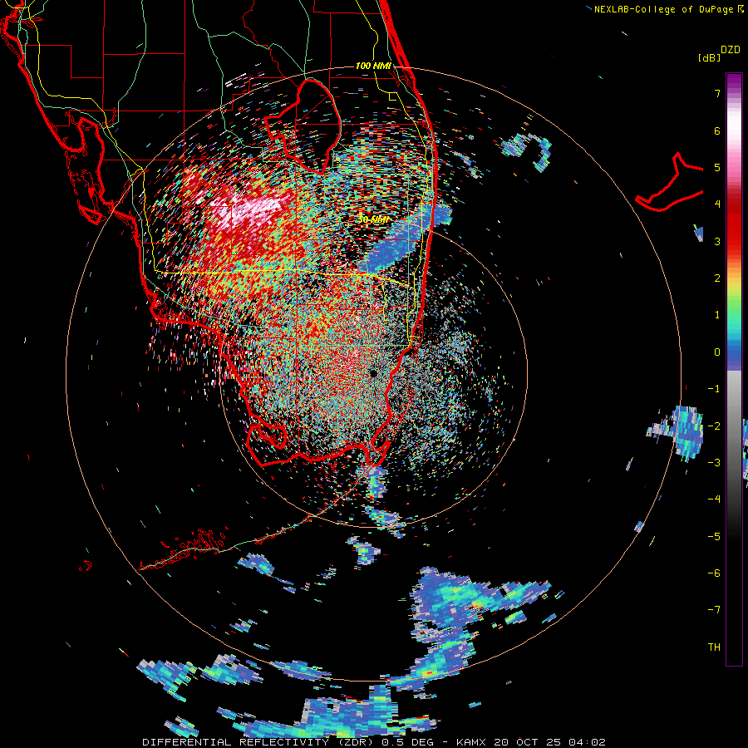Select the 3 dB scale label
748x748 pixels.
click(717, 241)
